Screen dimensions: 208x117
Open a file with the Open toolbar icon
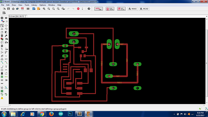click(x=4, y=9)
